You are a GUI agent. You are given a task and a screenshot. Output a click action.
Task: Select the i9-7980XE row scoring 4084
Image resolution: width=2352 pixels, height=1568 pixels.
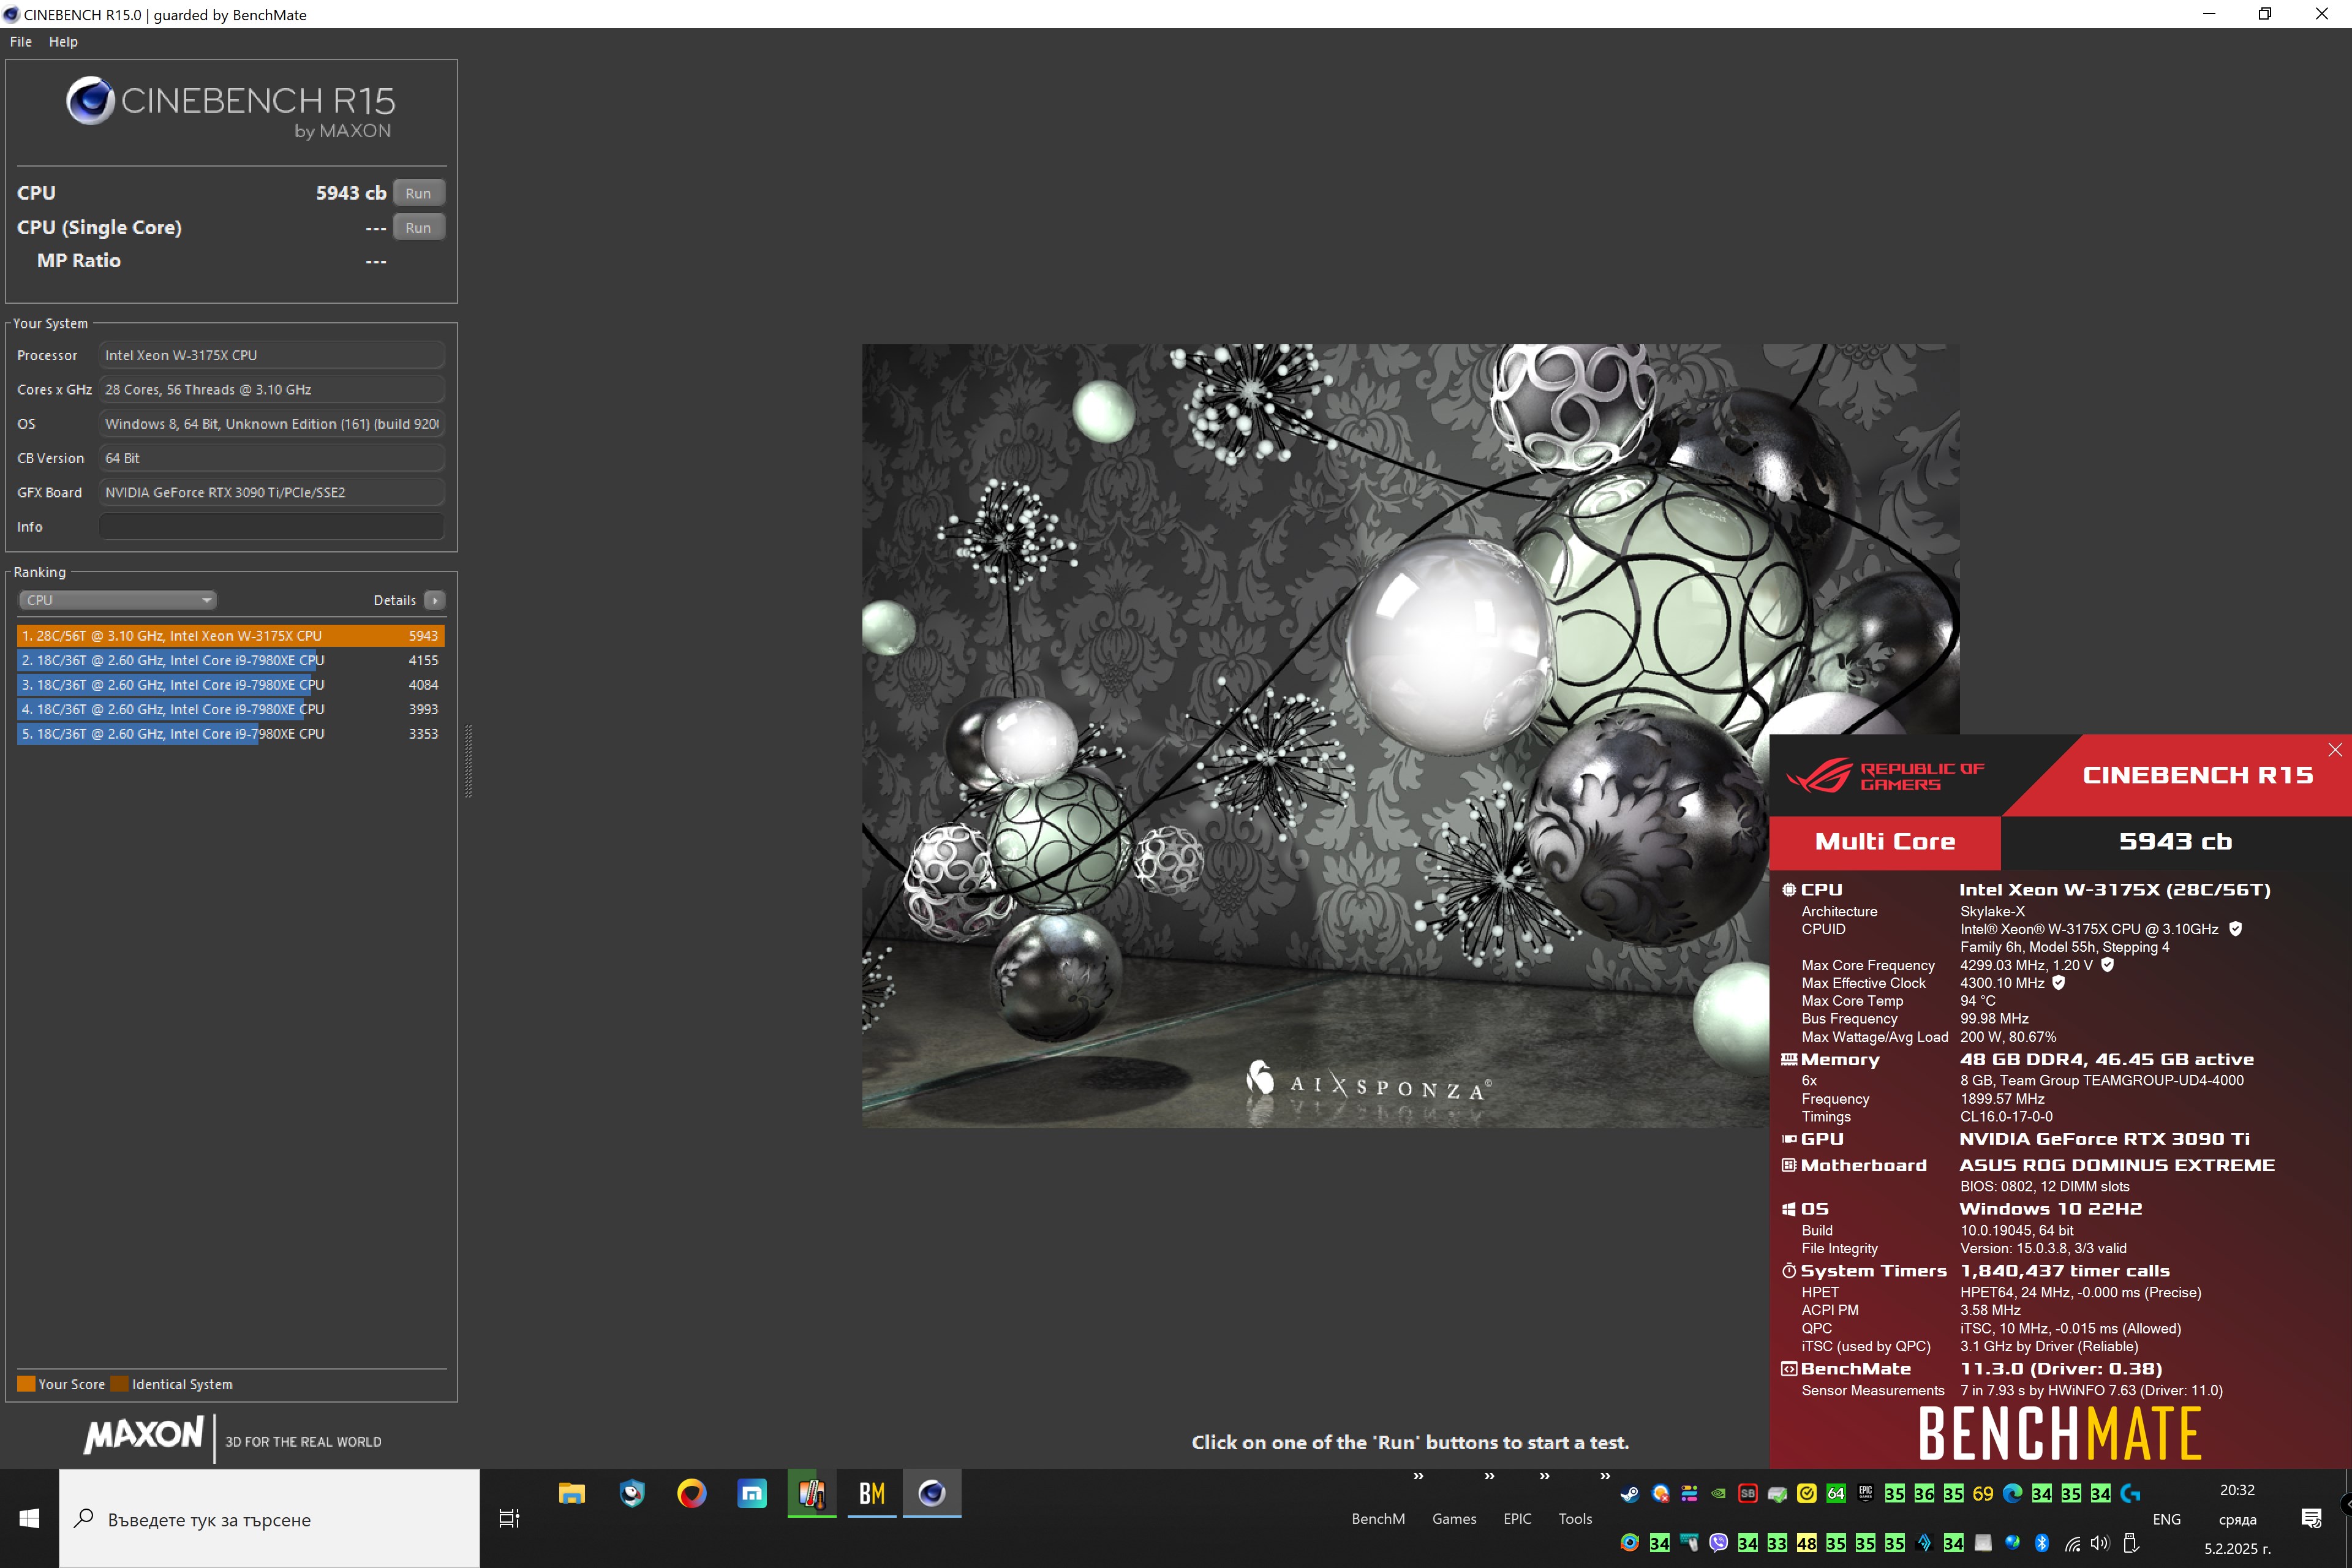pyautogui.click(x=230, y=684)
